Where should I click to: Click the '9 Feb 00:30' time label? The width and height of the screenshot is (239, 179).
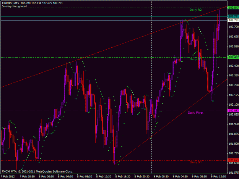click(161, 176)
